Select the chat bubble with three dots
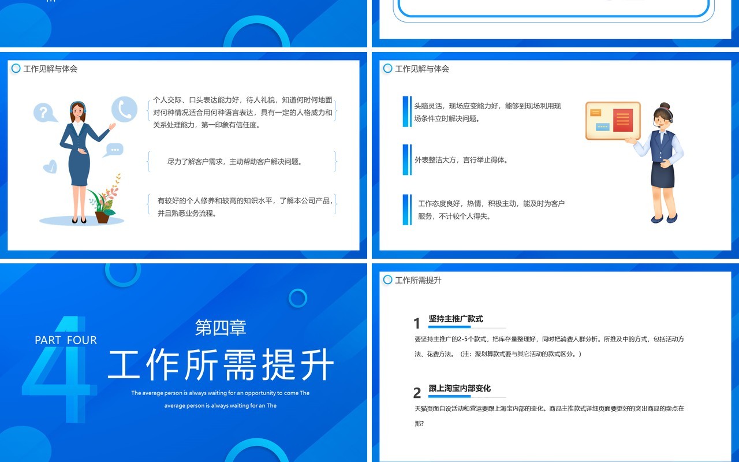The height and width of the screenshot is (462, 739). [x=113, y=150]
